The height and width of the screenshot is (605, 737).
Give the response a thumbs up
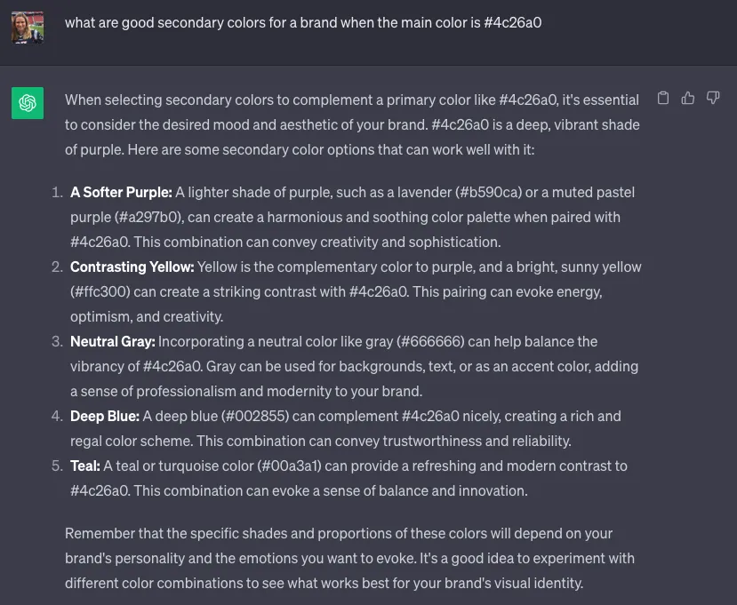pyautogui.click(x=687, y=98)
